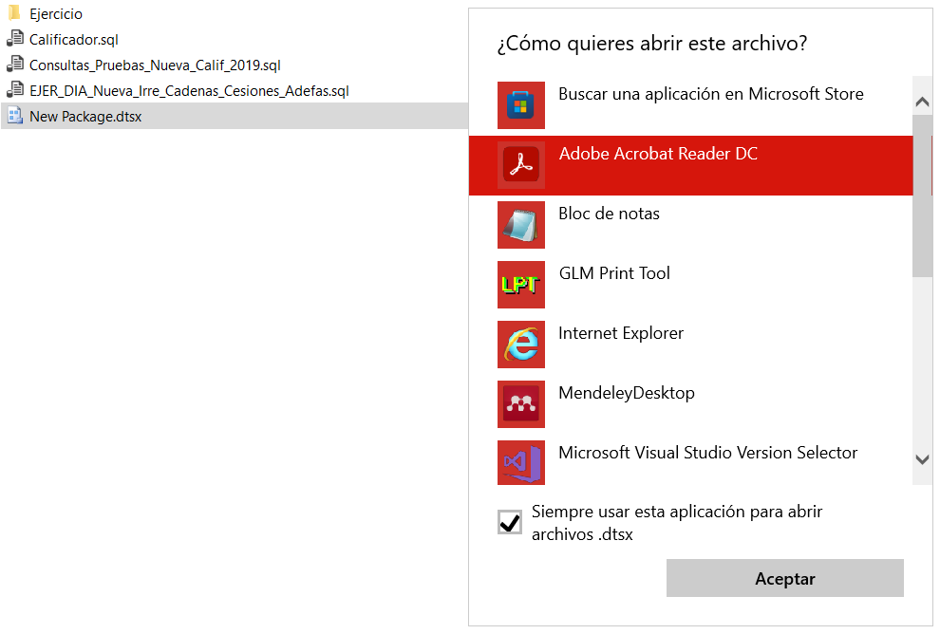Click the EJER_DIA_Nueva_Irre_Cadenas_Cesiones_Adefas.sql file icon

14,90
